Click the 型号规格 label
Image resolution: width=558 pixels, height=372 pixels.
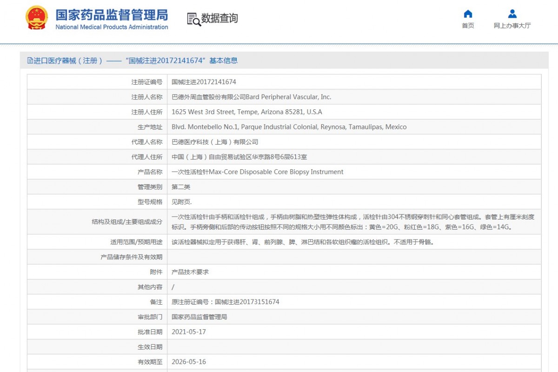pos(150,202)
